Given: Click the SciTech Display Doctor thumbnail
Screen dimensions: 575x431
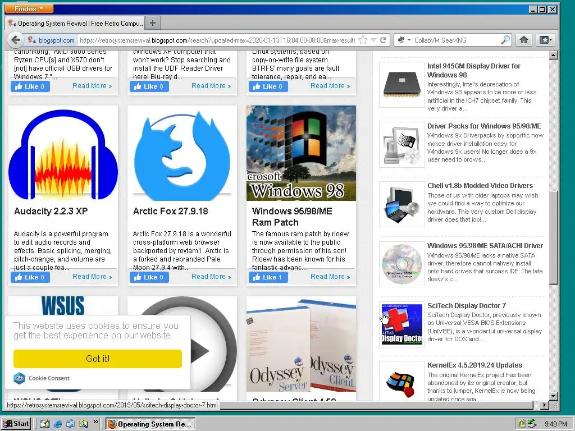Looking at the screenshot, I should [x=401, y=324].
